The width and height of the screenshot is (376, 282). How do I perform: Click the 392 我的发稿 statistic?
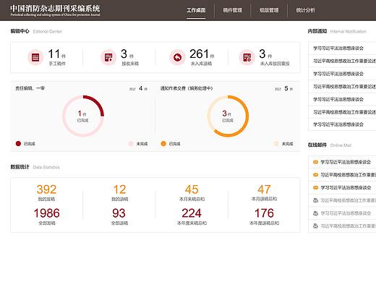[46, 192]
